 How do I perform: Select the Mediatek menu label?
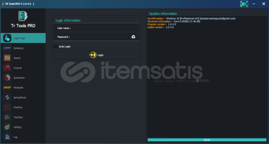18,87
